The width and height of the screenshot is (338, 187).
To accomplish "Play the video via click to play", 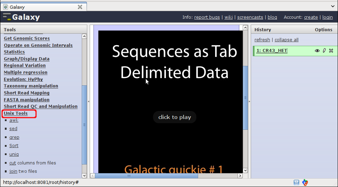I will (175, 117).
